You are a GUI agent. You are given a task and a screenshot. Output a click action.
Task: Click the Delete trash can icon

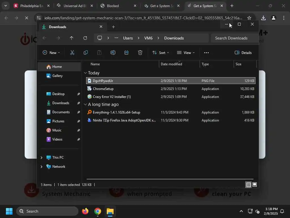[140, 53]
